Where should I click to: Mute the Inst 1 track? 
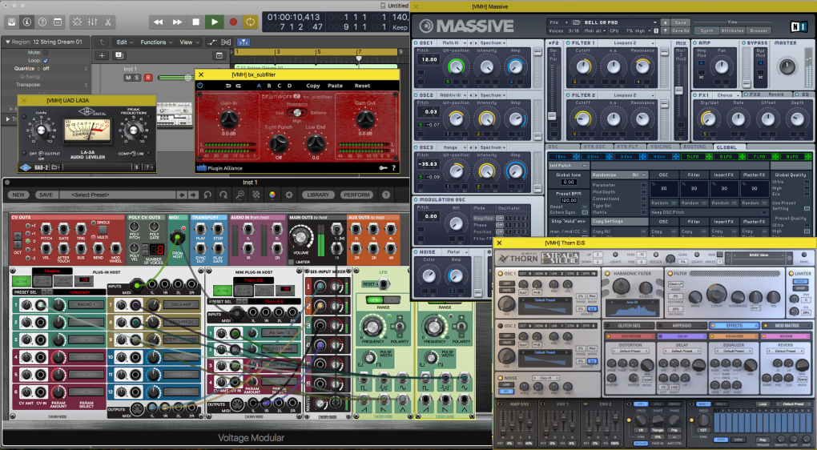click(x=128, y=78)
